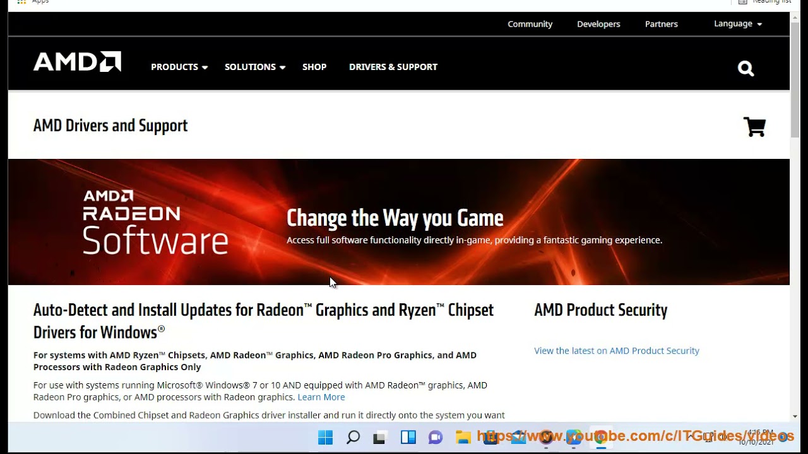Viewport: 808px width, 454px height.
Task: Click the Learn More link
Action: [321, 397]
